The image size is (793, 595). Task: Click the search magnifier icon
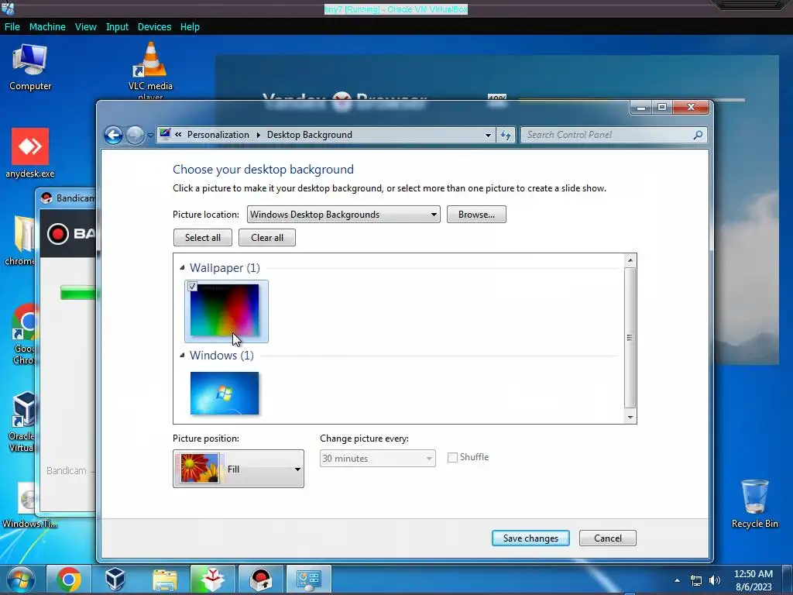(x=698, y=135)
